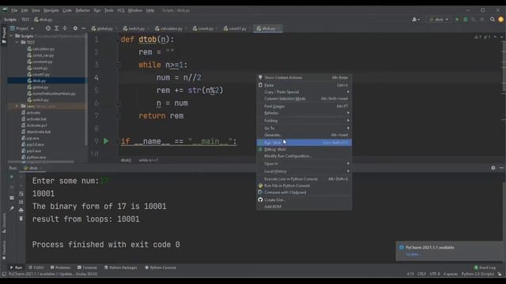The image size is (506, 284).
Task: Click the Debug bug icon in top toolbar
Action: pyautogui.click(x=466, y=20)
